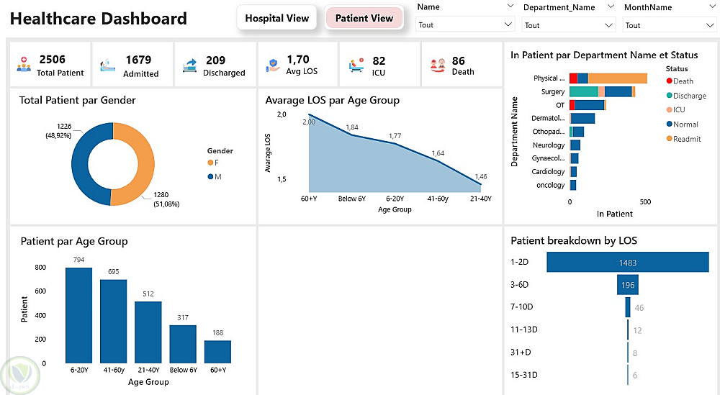Image resolution: width=720 pixels, height=395 pixels.
Task: Toggle the M gender legend entry
Action: (216, 177)
